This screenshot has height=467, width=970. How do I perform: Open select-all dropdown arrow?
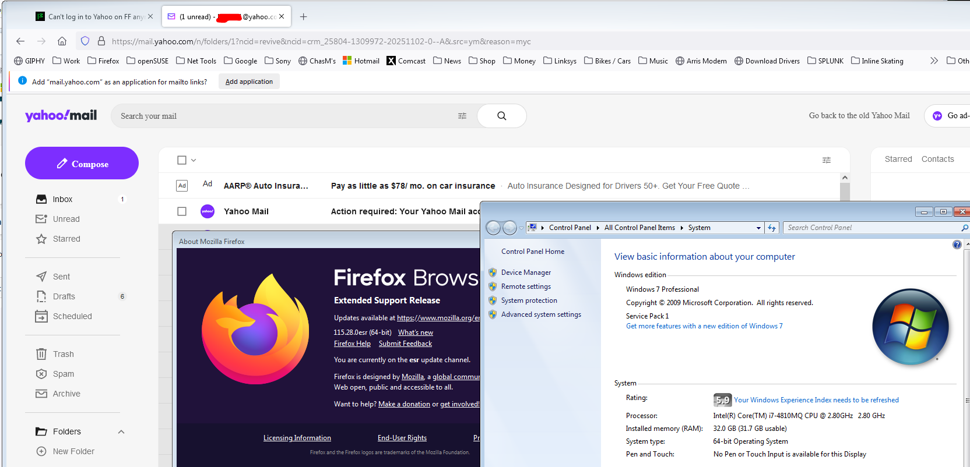click(x=194, y=160)
